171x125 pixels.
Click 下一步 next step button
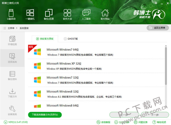pyautogui.click(x=155, y=115)
